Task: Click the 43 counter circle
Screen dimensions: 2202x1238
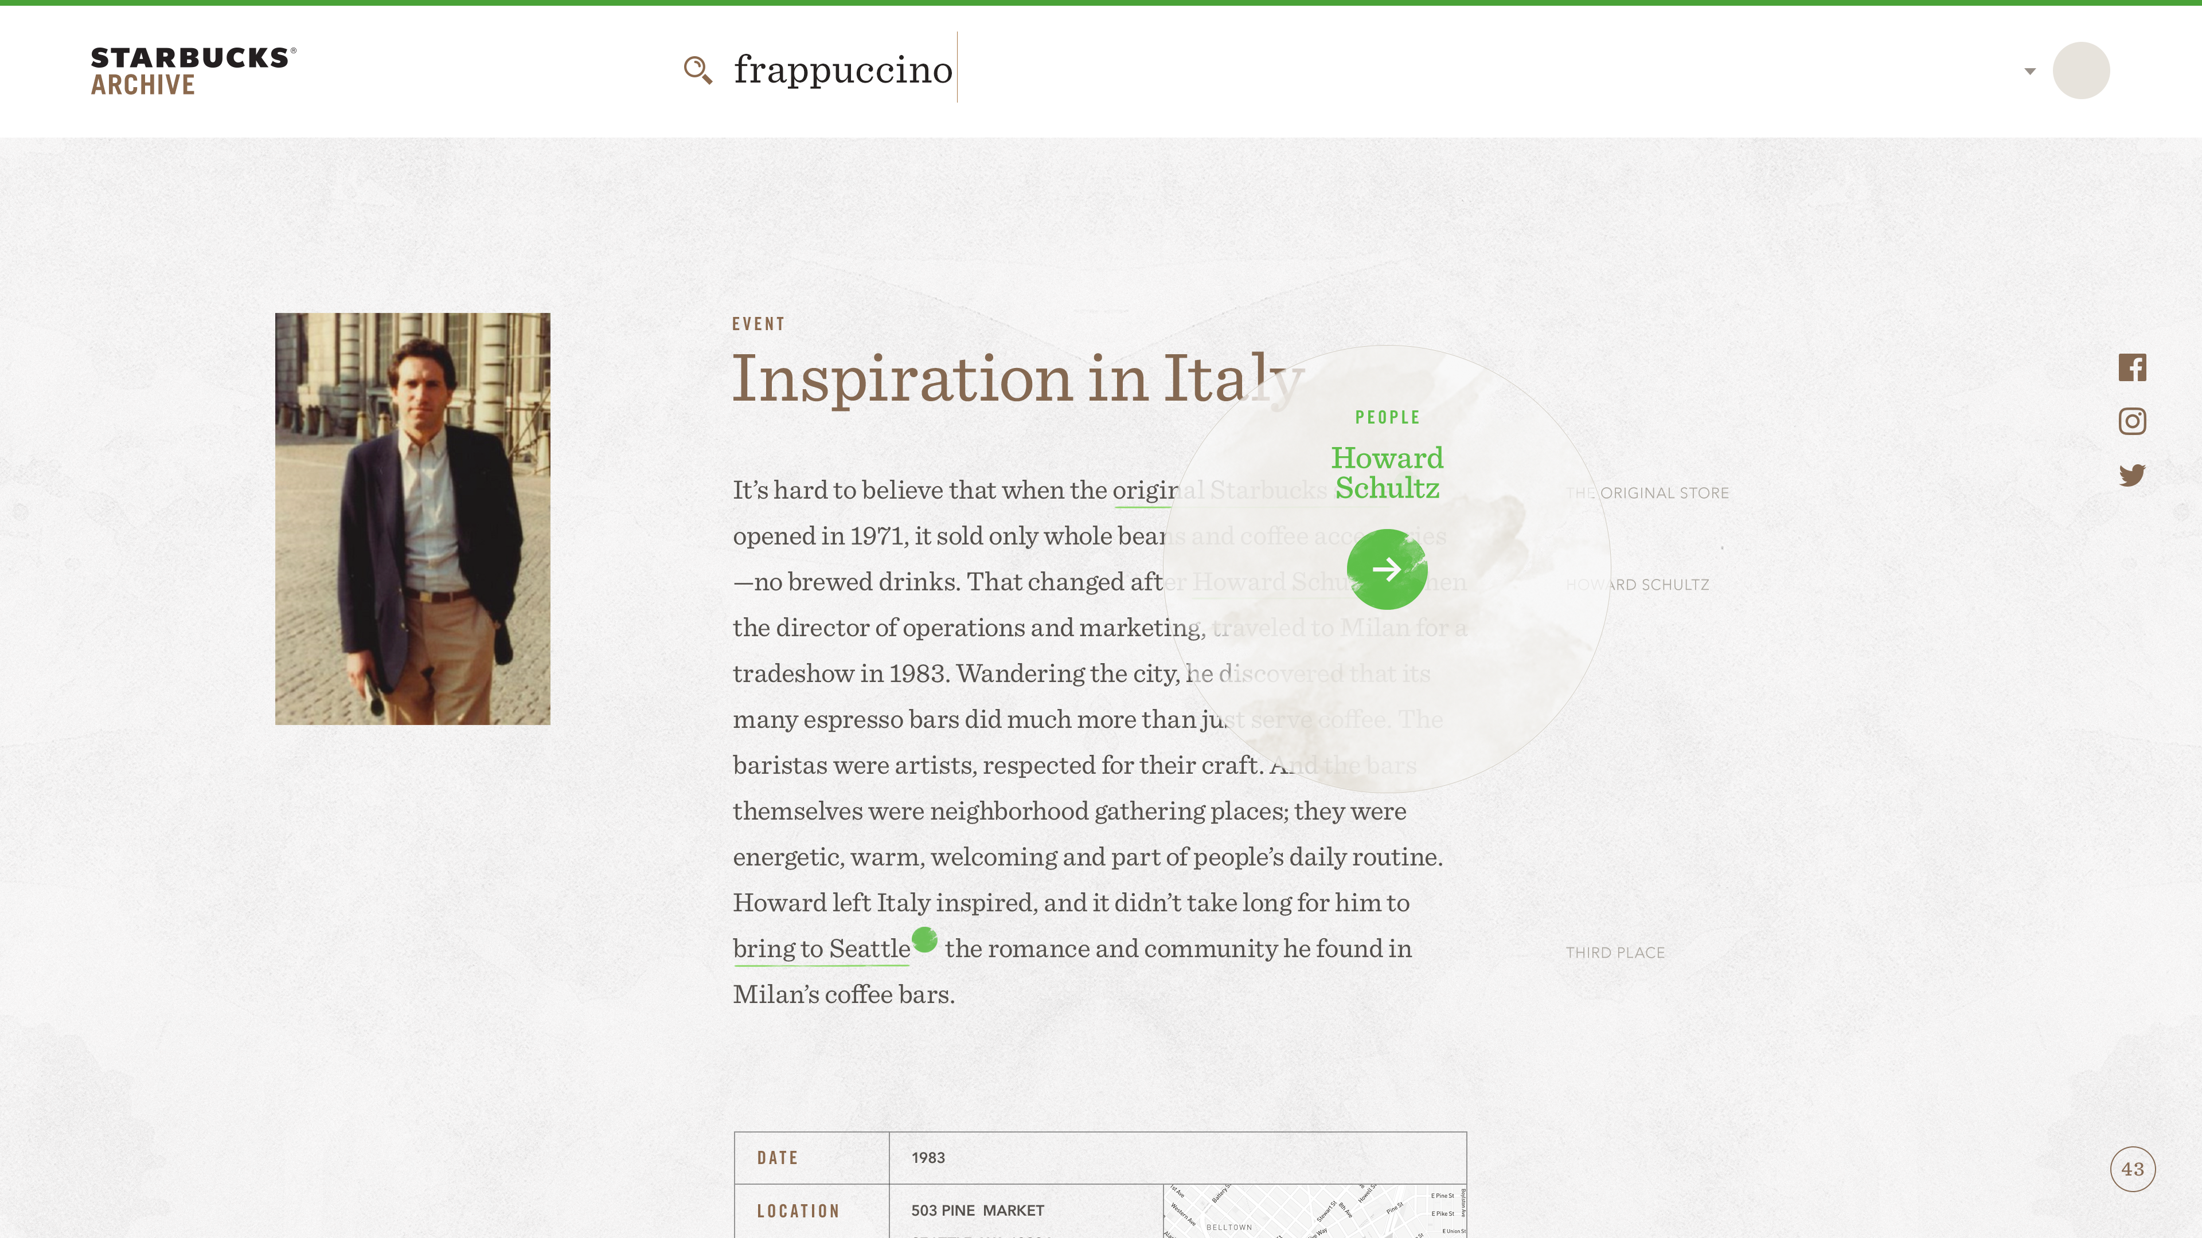Action: tap(2132, 1169)
